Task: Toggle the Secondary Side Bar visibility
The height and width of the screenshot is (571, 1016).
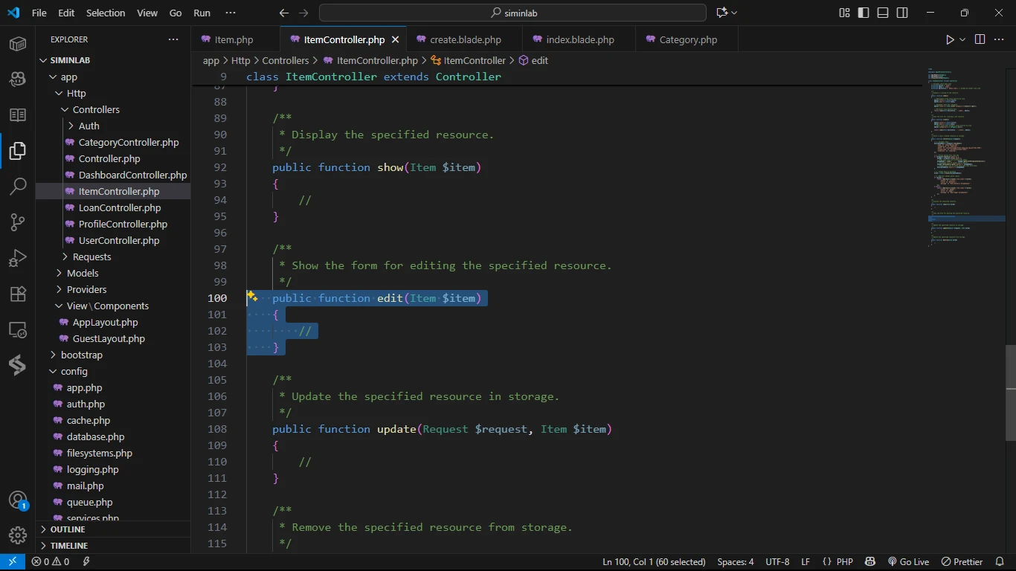Action: tap(902, 13)
